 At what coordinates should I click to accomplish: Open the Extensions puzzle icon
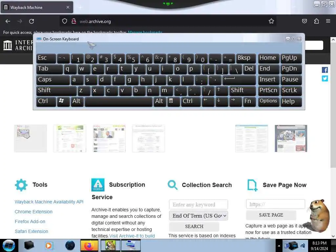[x=316, y=21]
